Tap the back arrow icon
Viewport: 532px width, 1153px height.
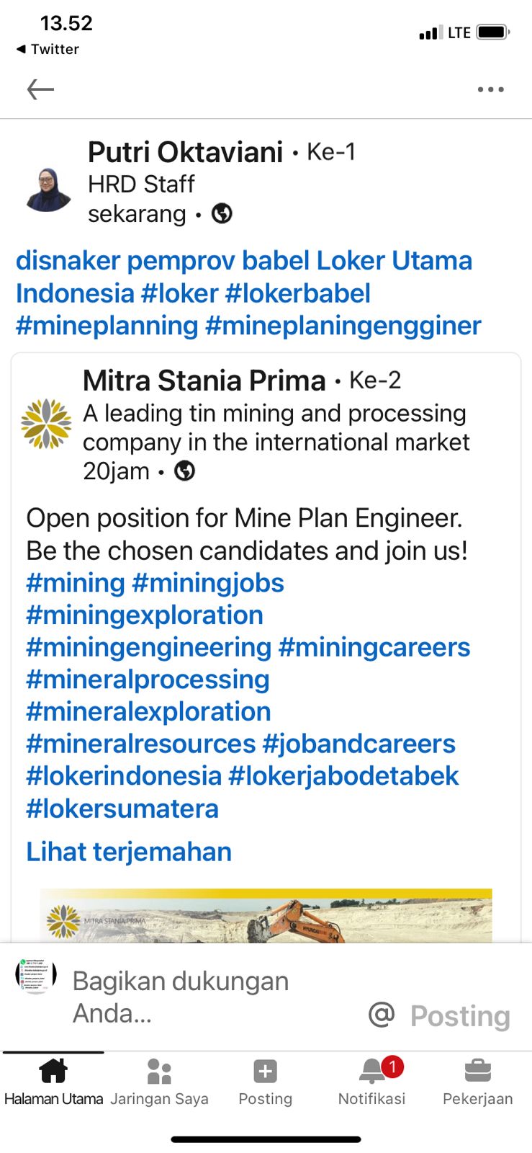point(40,89)
